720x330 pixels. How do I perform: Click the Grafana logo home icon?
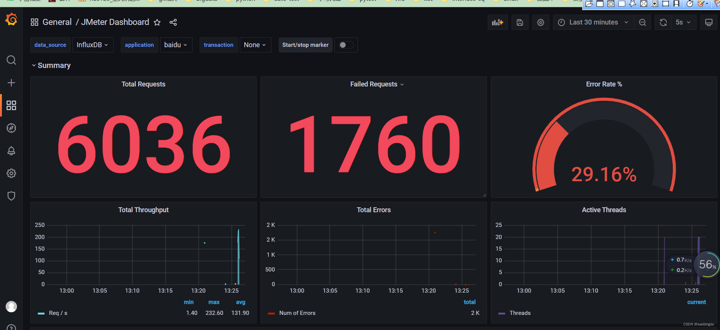point(11,19)
